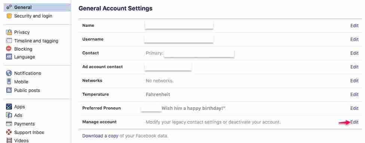This screenshot has width=365, height=143.
Task: Click the Language icon
Action: (x=9, y=57)
